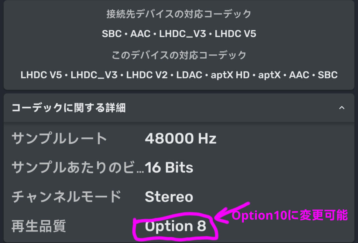Image resolution: width=358 pixels, height=243 pixels.
Task: Click the コーデックに関する詳細 header title
Action: point(69,108)
